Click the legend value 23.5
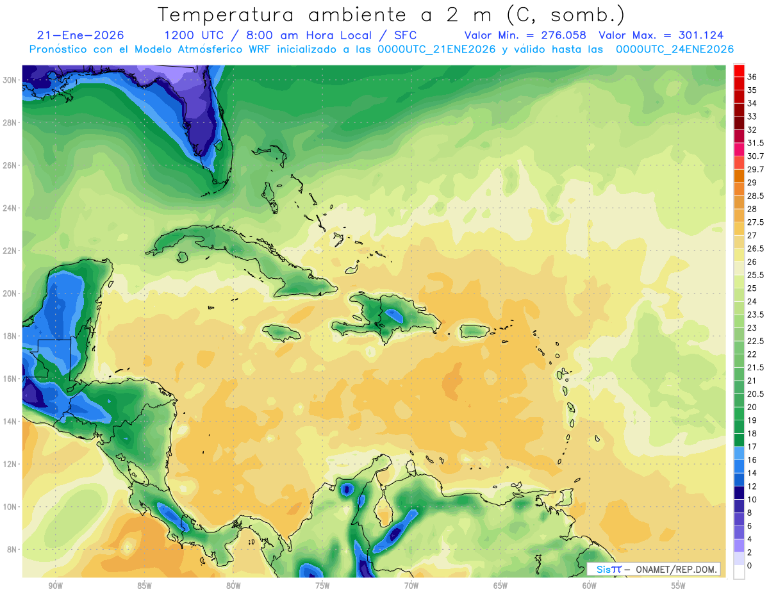769x594 pixels. tap(756, 315)
